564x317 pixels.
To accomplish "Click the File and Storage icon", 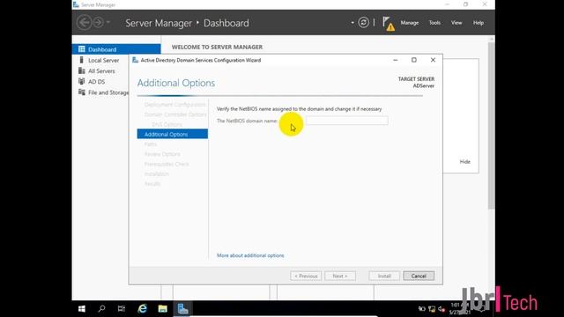I will pos(82,92).
